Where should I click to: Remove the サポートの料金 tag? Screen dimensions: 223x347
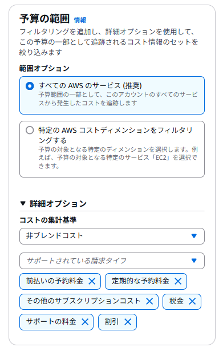click(x=85, y=322)
